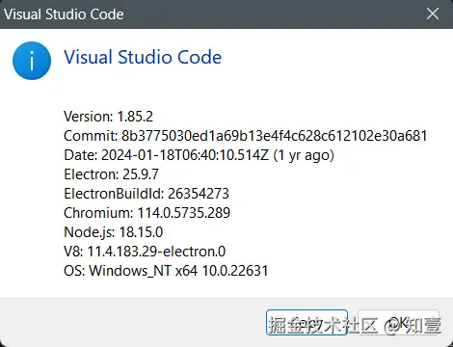The image size is (453, 347).
Task: Click the Electron 25.9.7 line
Action: (x=111, y=174)
